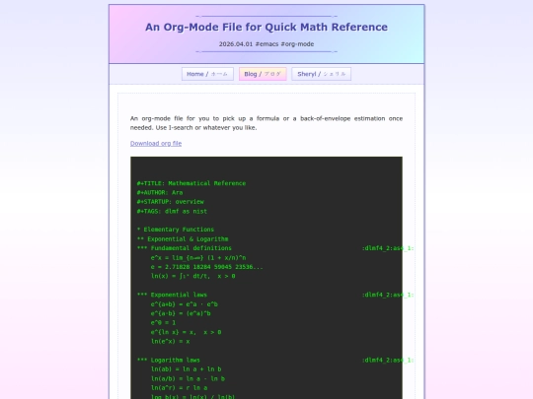Open the Blog navigation tab

pos(263,74)
